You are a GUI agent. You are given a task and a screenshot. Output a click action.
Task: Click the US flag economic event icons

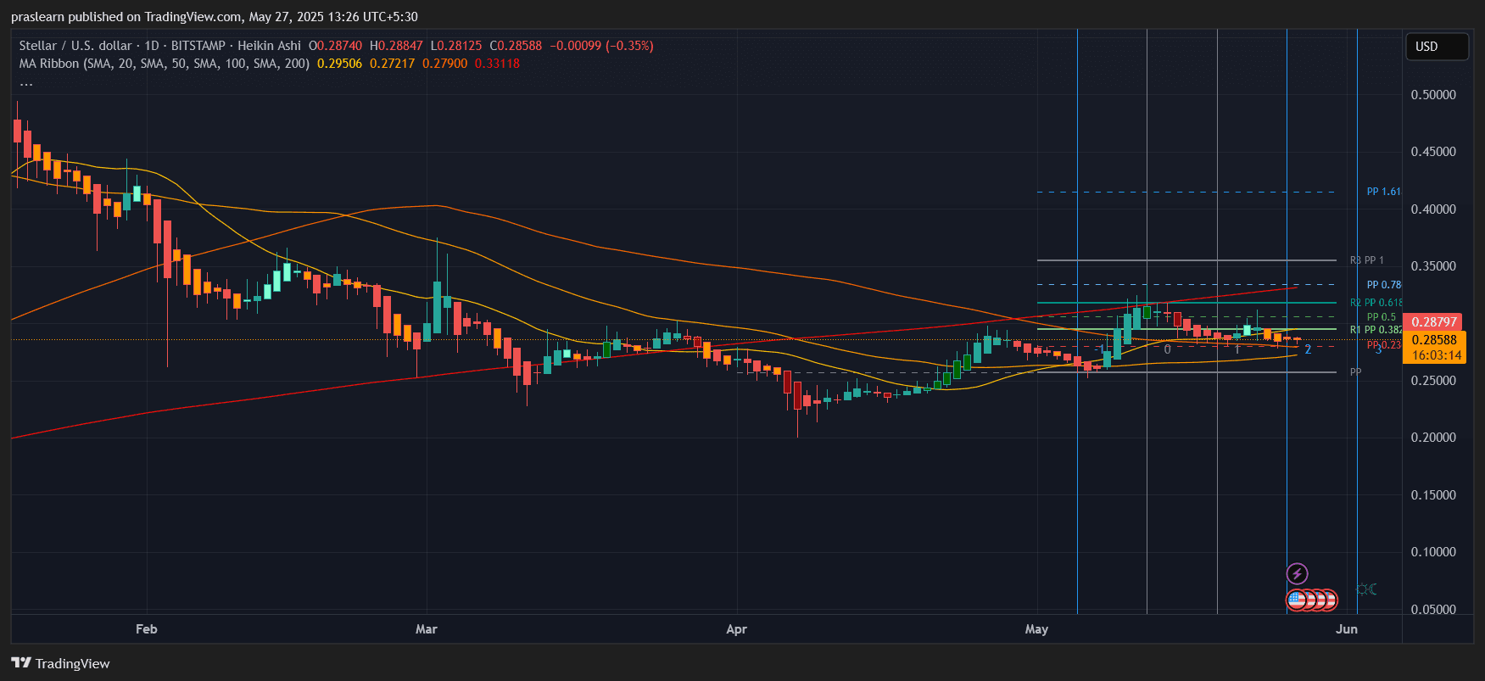click(x=1311, y=600)
